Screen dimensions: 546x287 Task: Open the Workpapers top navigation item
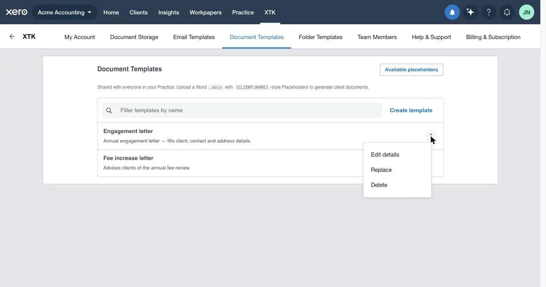click(x=206, y=13)
